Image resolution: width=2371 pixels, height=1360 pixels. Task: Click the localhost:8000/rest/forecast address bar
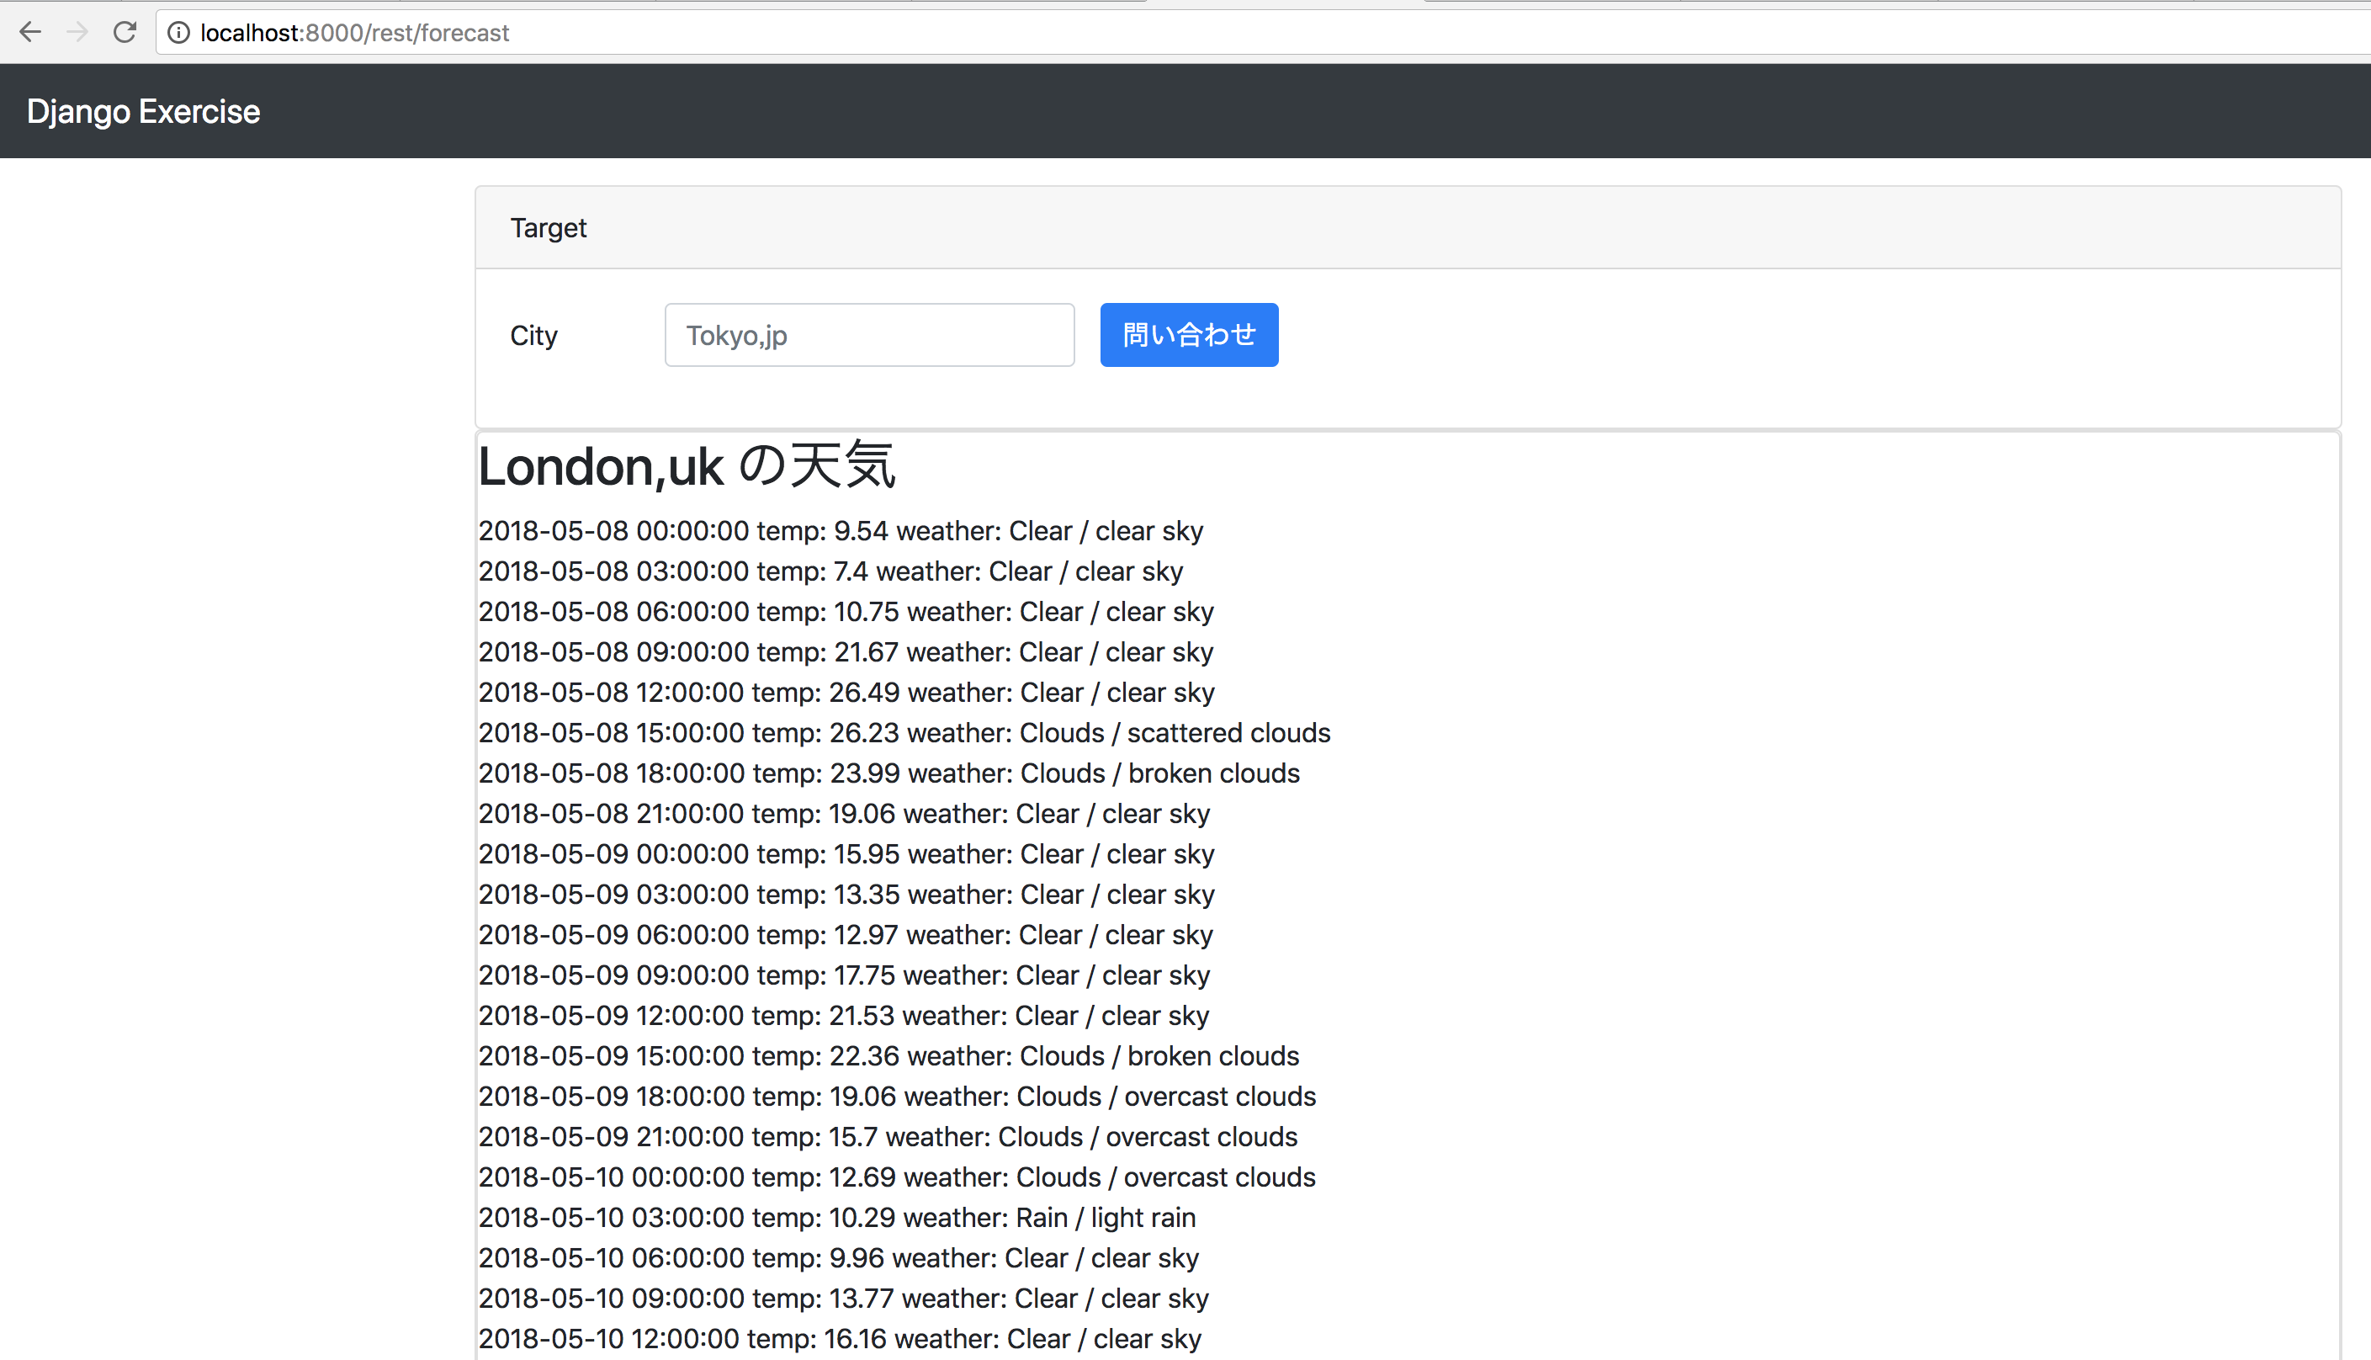(x=1263, y=34)
